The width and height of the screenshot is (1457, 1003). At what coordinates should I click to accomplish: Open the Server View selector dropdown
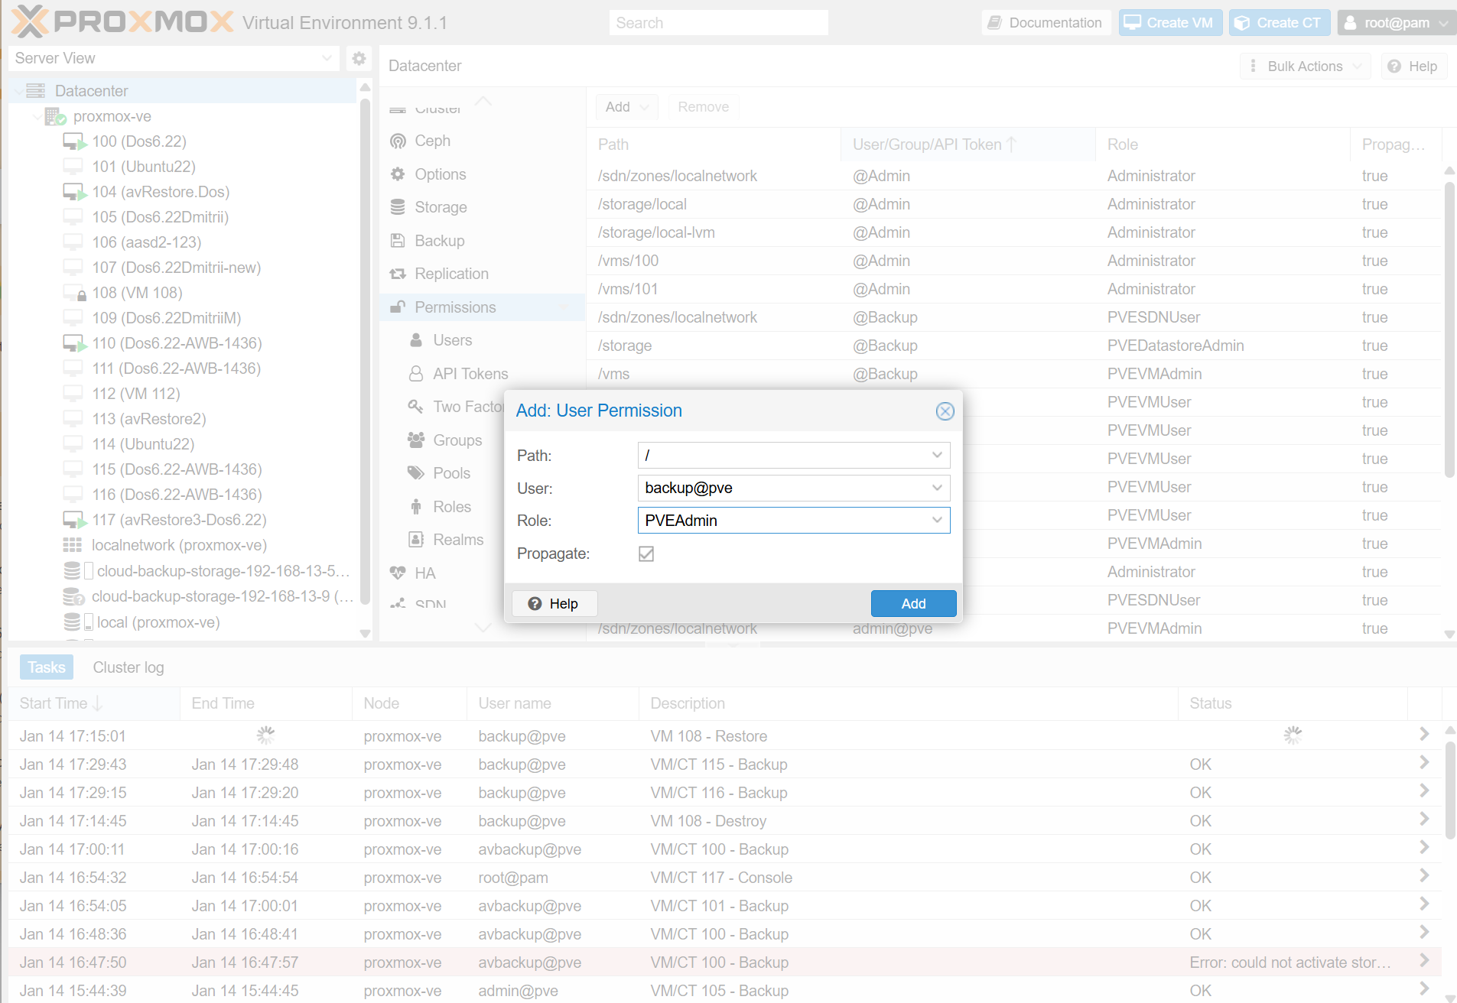(327, 58)
